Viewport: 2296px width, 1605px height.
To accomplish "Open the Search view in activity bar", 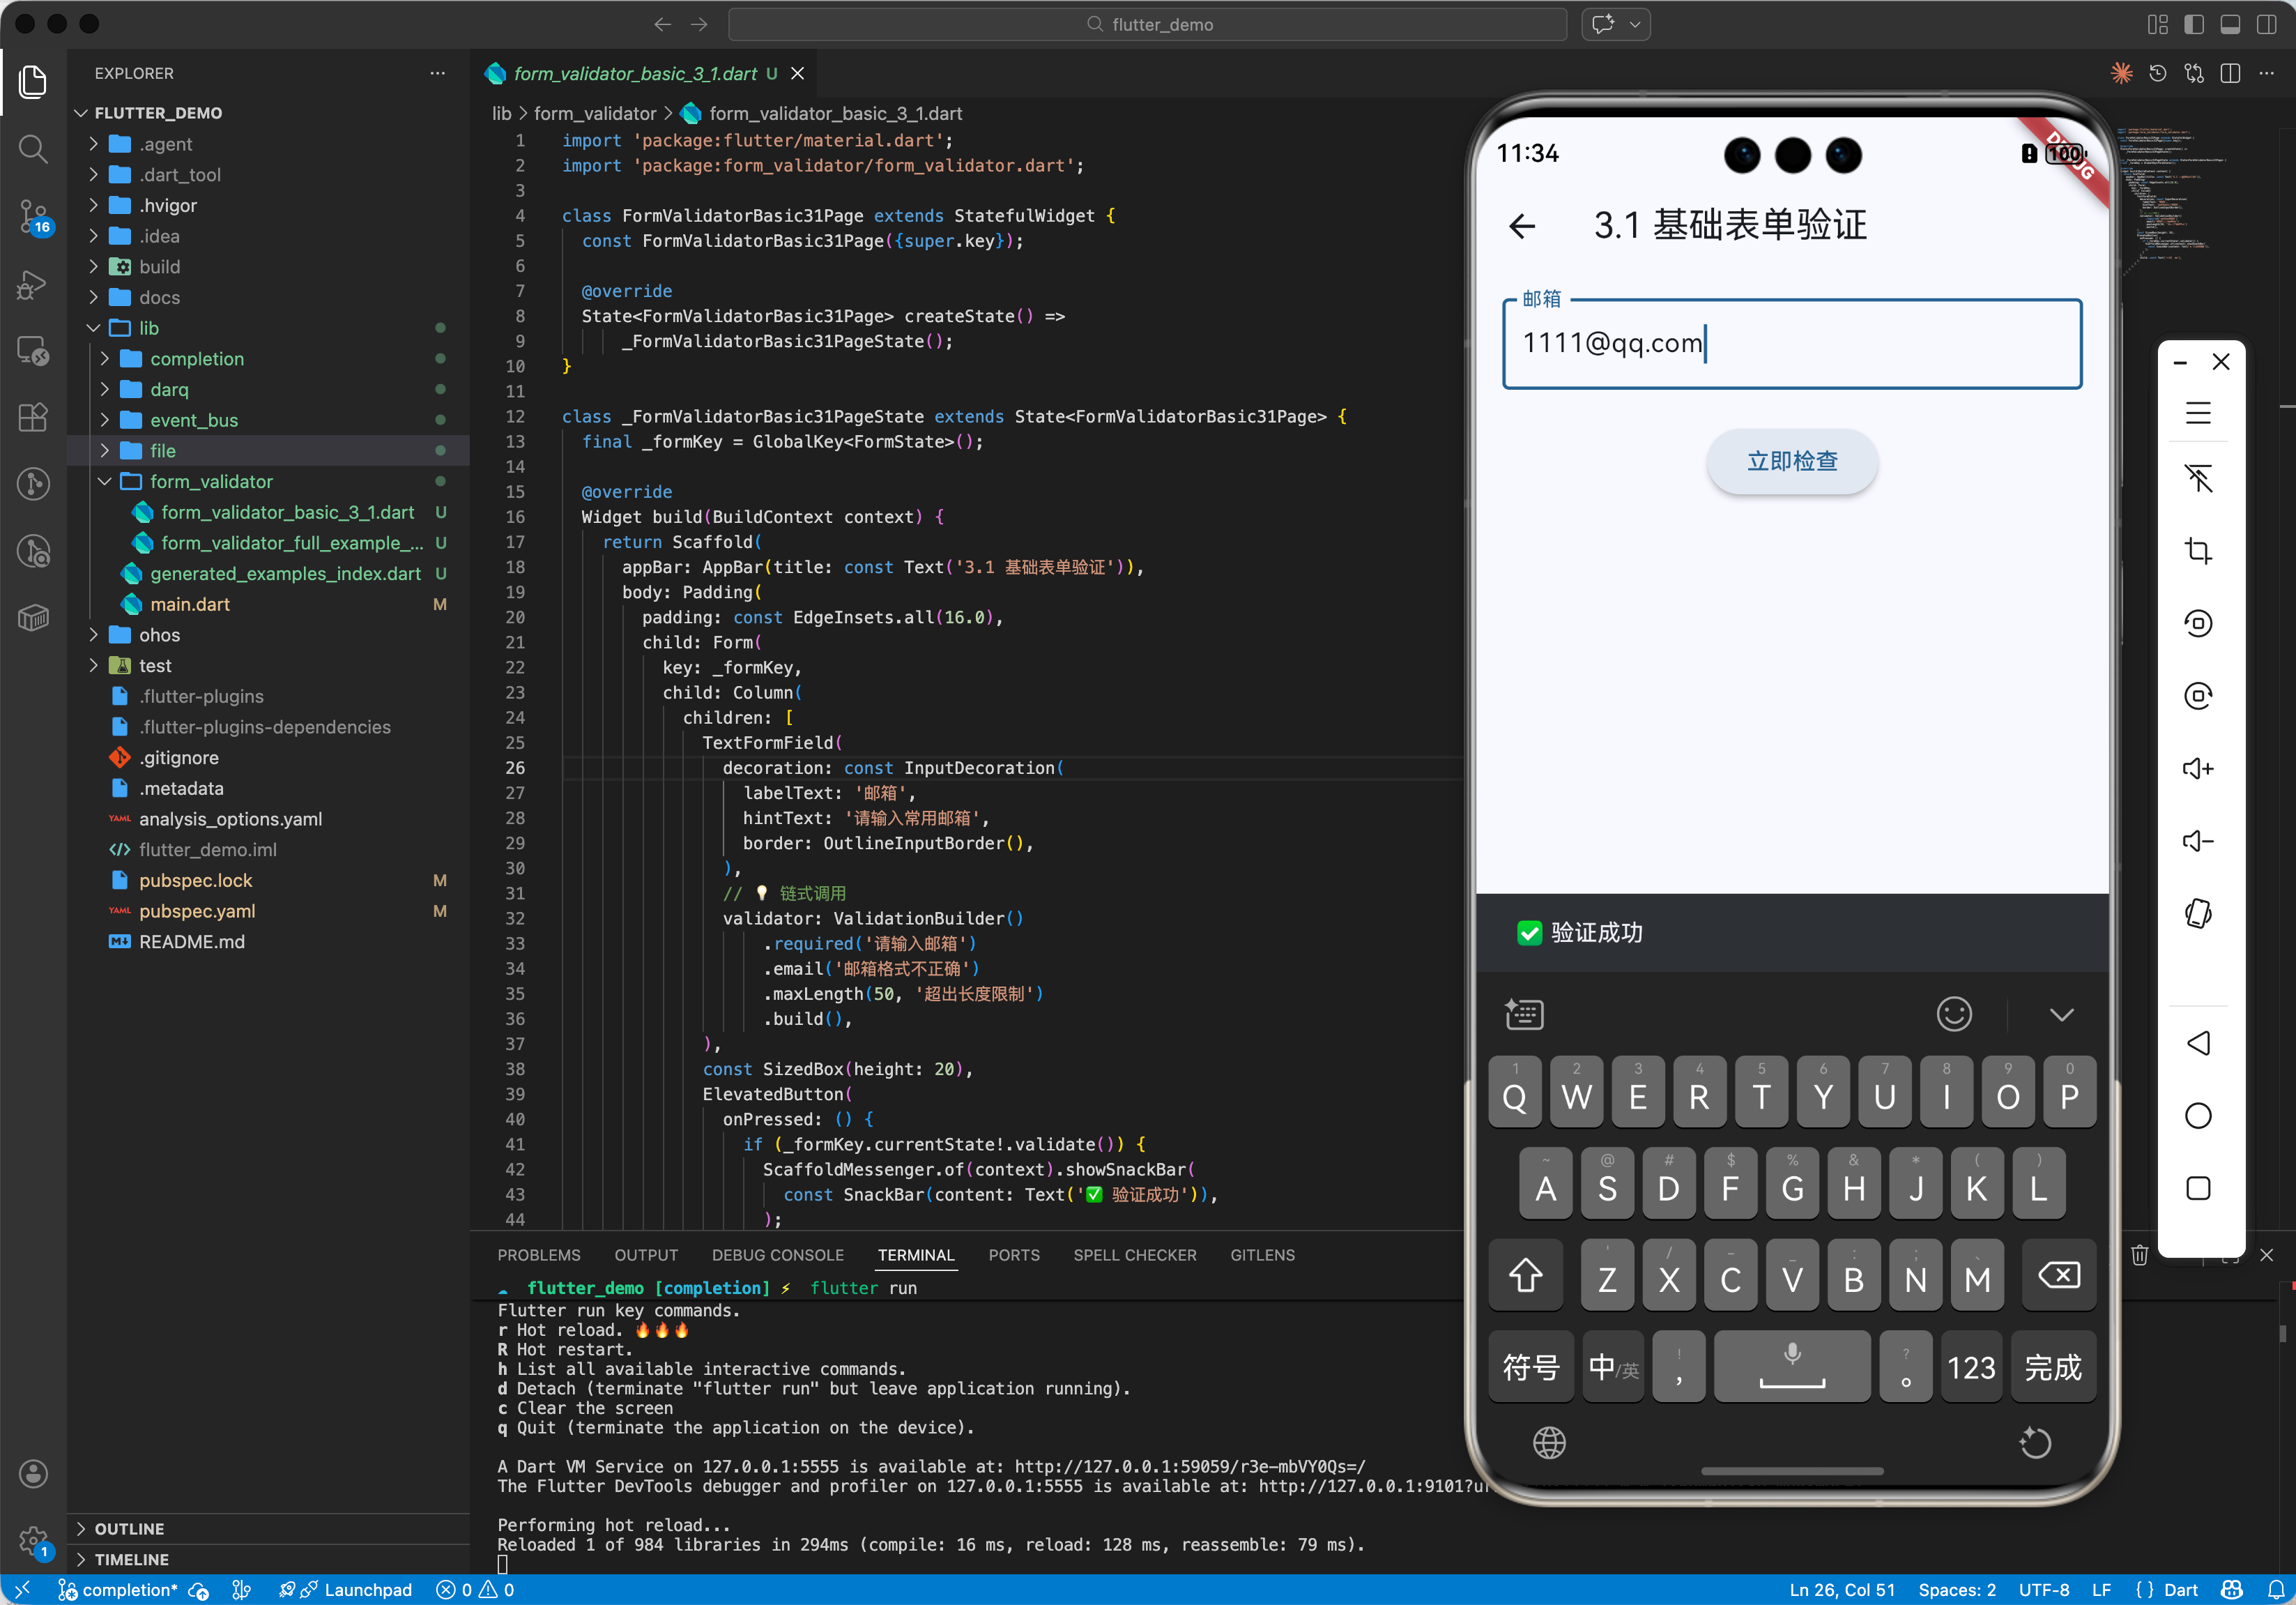I will pyautogui.click(x=33, y=149).
